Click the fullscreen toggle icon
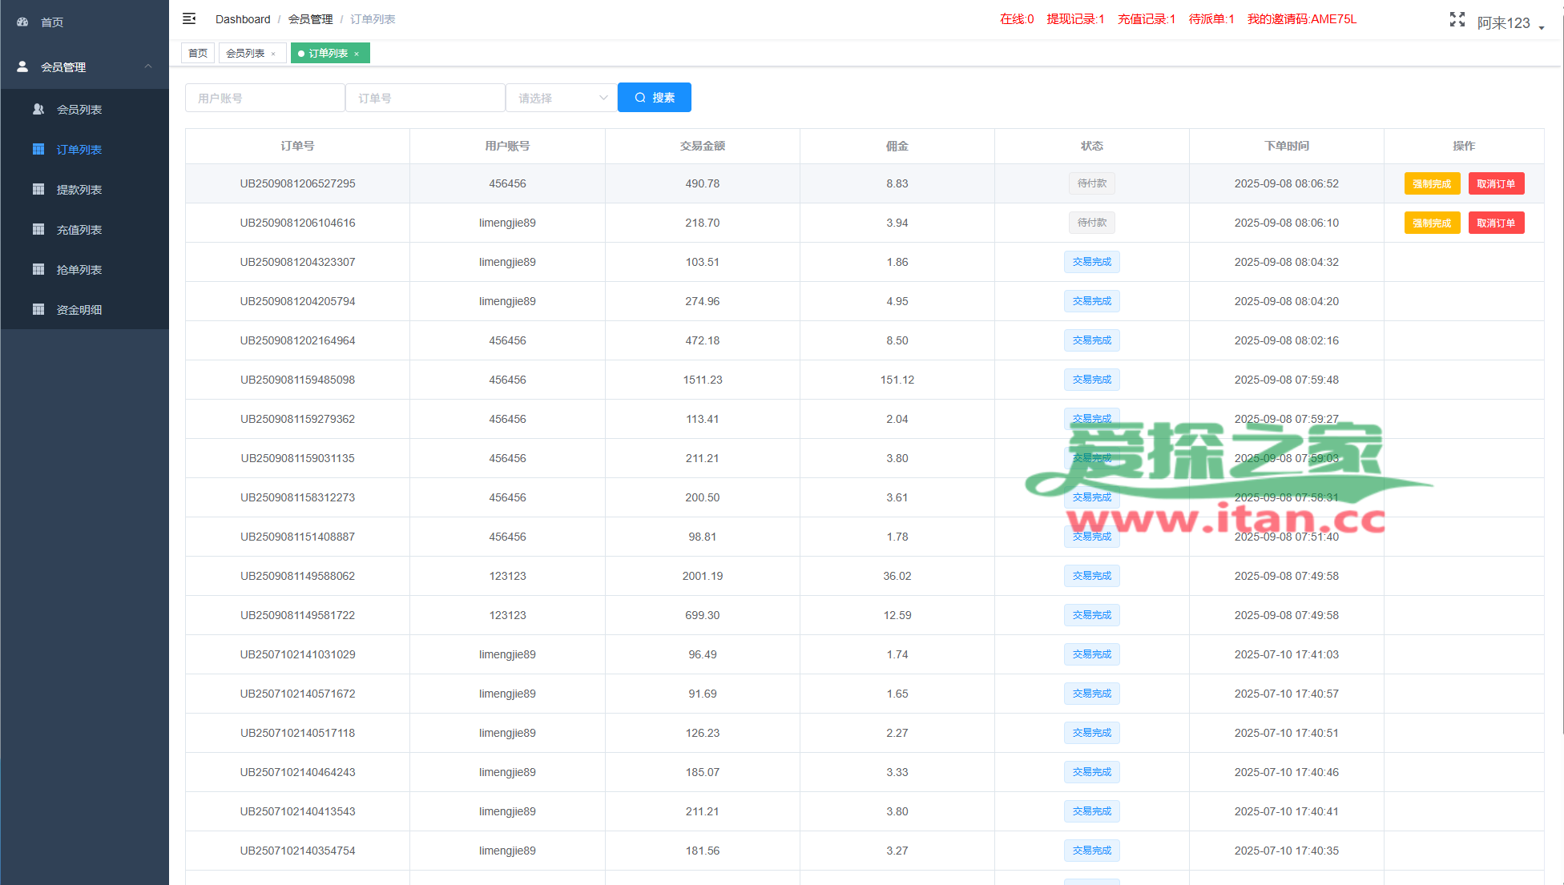This screenshot has width=1564, height=885. tap(1457, 20)
